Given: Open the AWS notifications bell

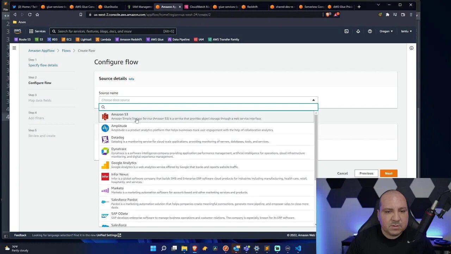Looking at the screenshot, I should pos(358,31).
